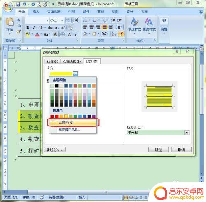206x202 pixels.
Task: Expand the fill color dropdown arrow
Action: tap(75, 74)
